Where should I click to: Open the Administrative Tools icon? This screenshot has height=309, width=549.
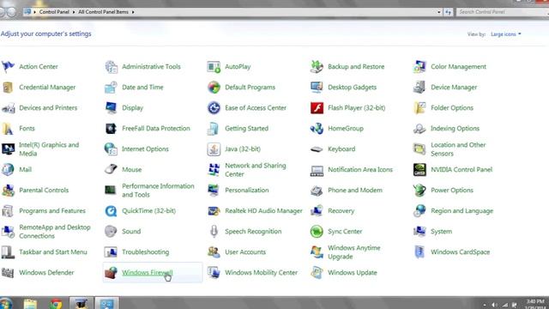111,66
